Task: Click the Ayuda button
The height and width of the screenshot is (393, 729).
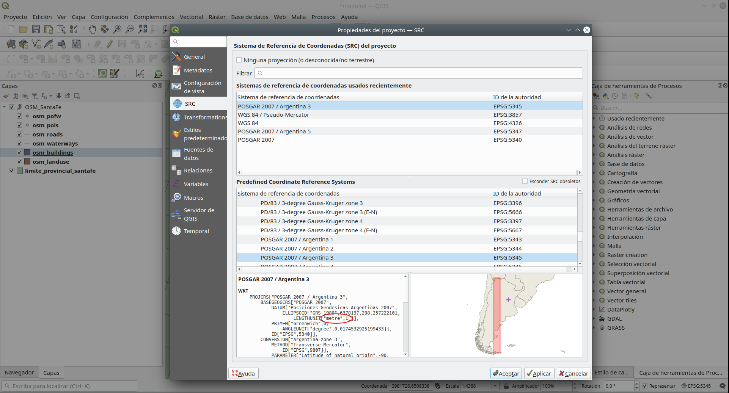Action: tap(244, 373)
